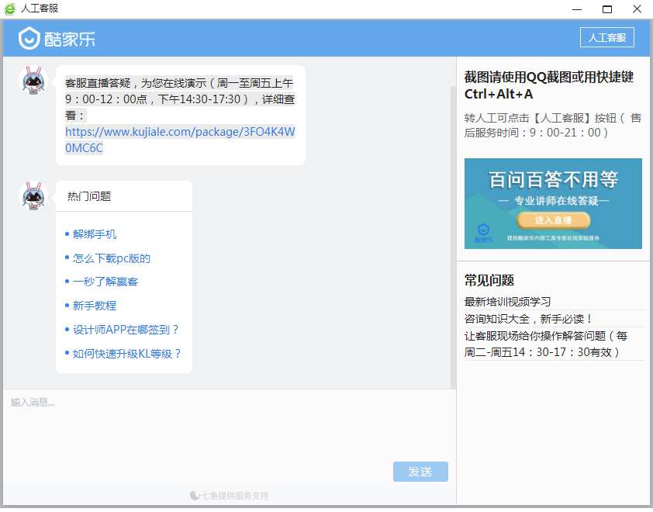Viewport: 653px width, 512px height.
Task: Click the chat area vertical scrollbar
Action: coord(453,233)
